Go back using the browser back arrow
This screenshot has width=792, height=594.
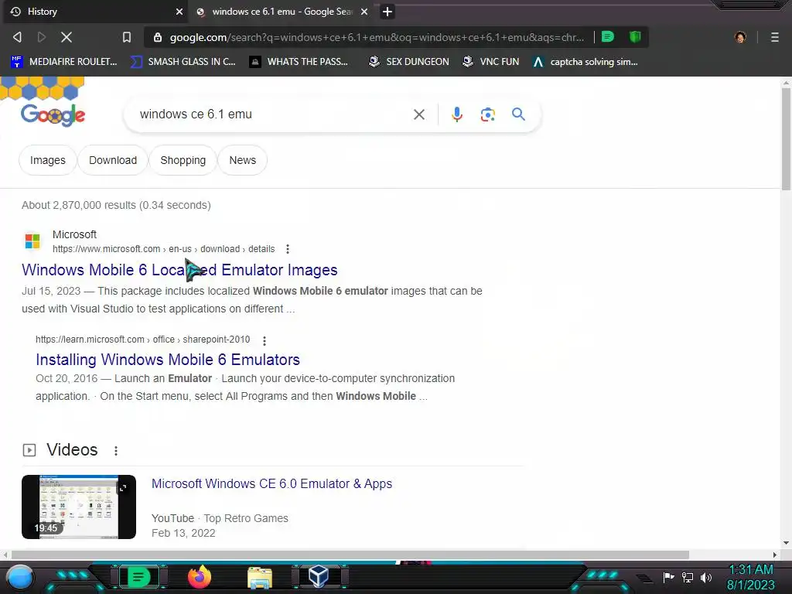[17, 37]
